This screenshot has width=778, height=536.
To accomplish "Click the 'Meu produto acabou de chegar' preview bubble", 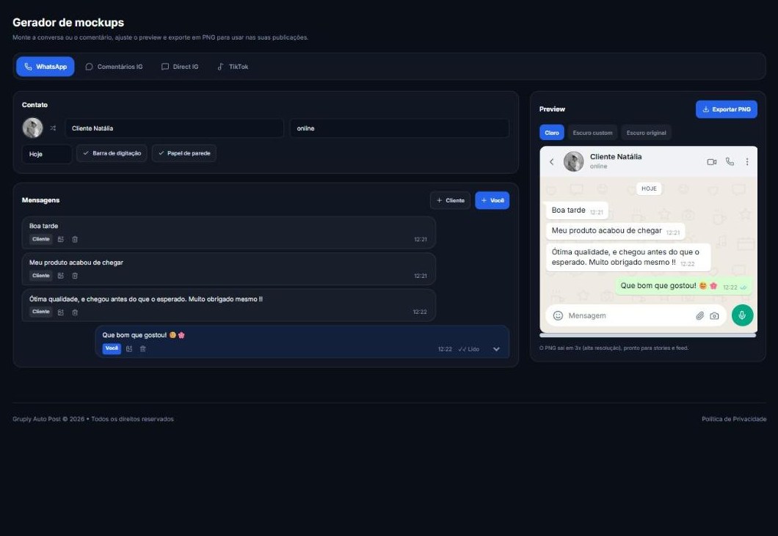I will [616, 231].
